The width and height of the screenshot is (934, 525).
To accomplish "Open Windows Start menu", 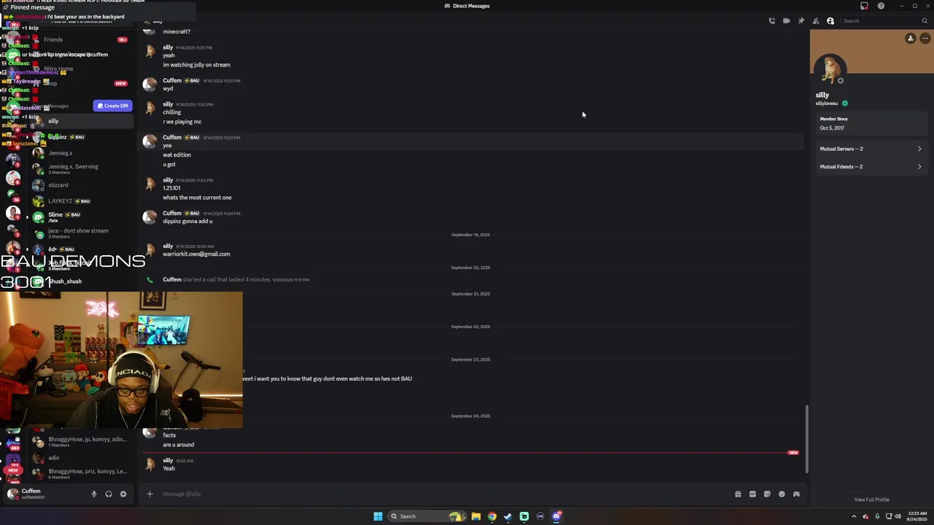I will (378, 516).
